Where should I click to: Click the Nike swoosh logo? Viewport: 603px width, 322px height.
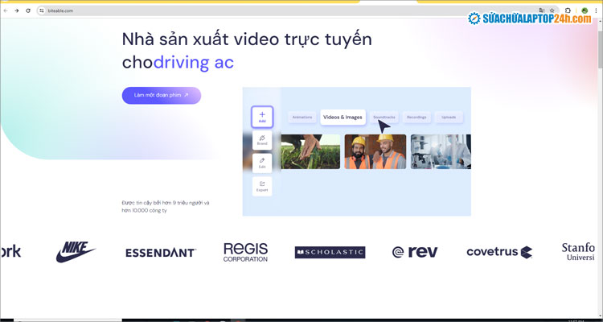pyautogui.click(x=76, y=252)
